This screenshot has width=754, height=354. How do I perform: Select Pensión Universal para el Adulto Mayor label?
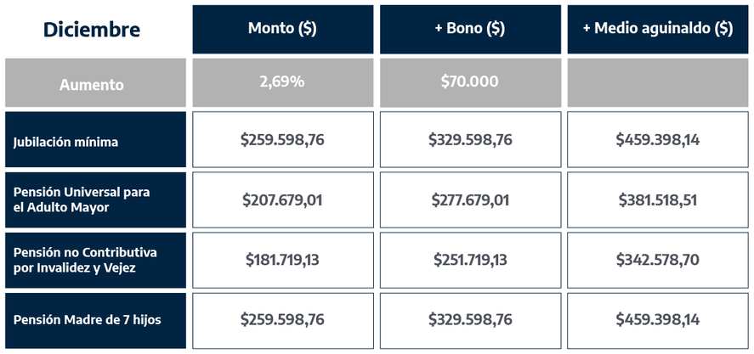click(81, 199)
